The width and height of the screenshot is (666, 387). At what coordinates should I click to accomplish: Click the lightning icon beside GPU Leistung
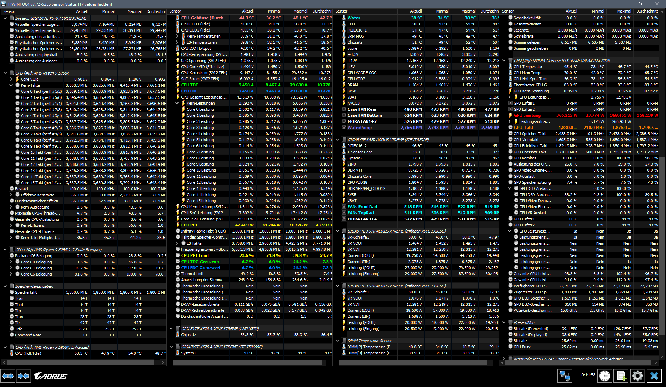(510, 115)
